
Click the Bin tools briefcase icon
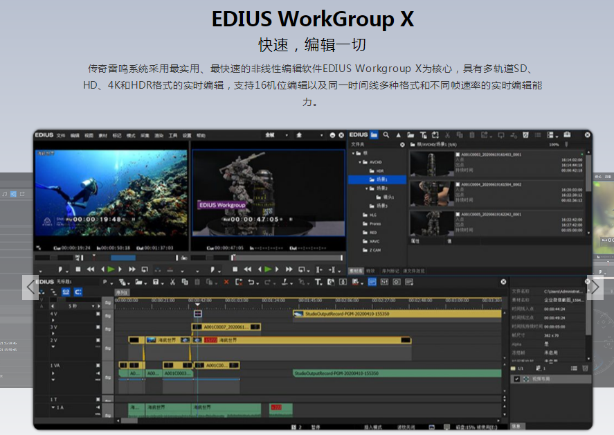567,135
